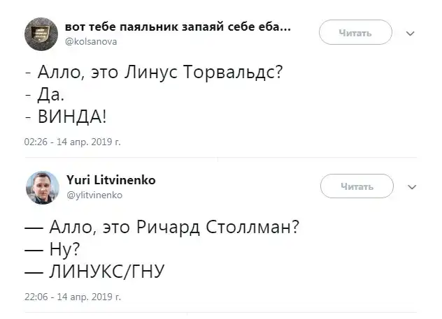Click Yuri Litvinenko's profile photo
This screenshot has height=319, width=442.
point(42,186)
